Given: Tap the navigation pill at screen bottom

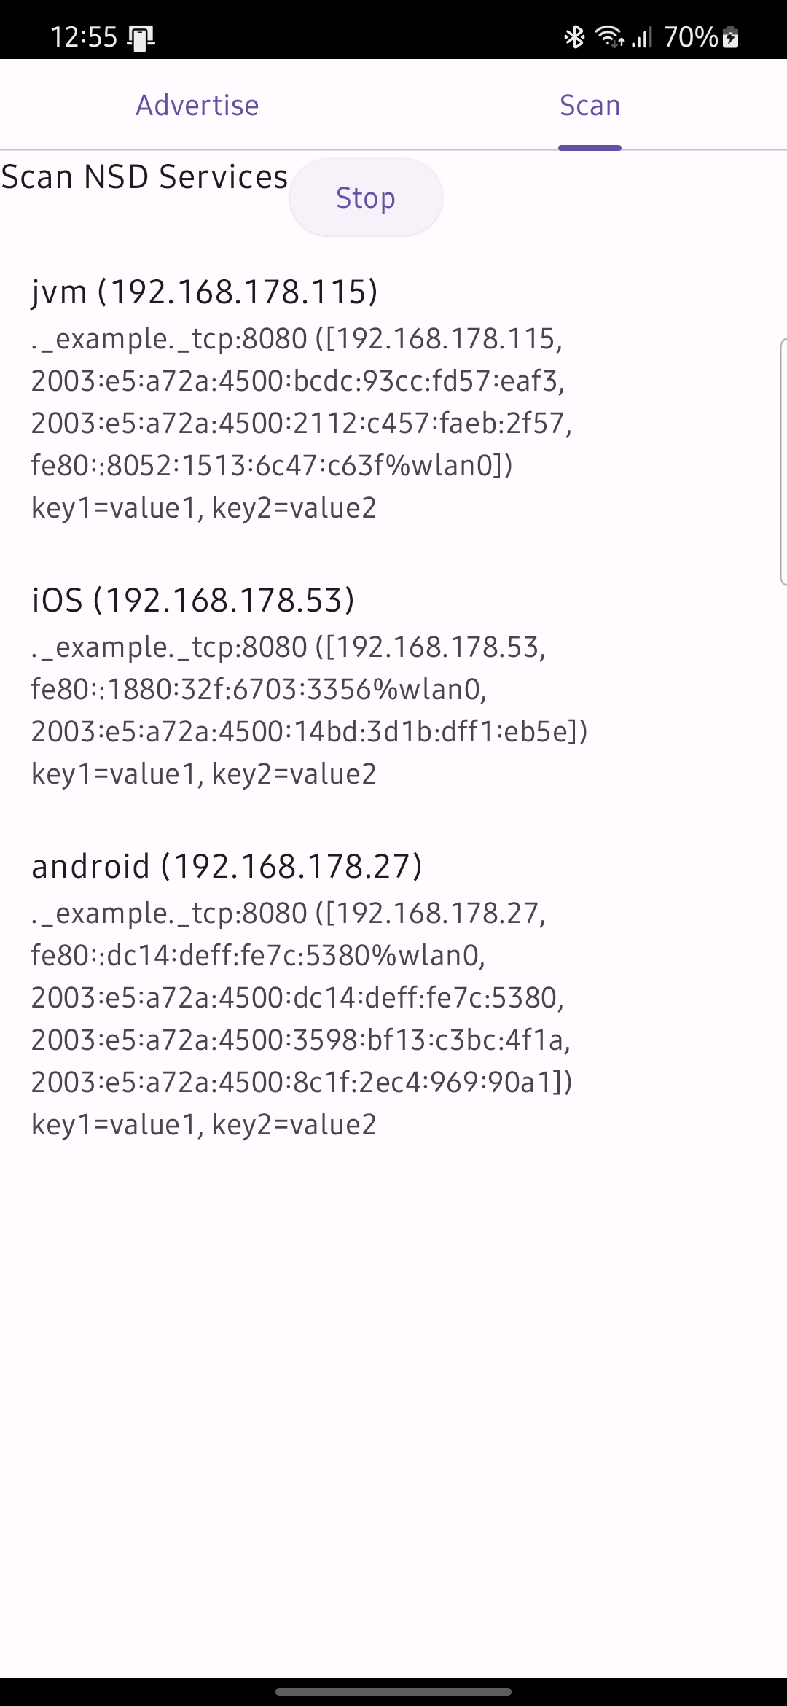Looking at the screenshot, I should coord(393,1691).
